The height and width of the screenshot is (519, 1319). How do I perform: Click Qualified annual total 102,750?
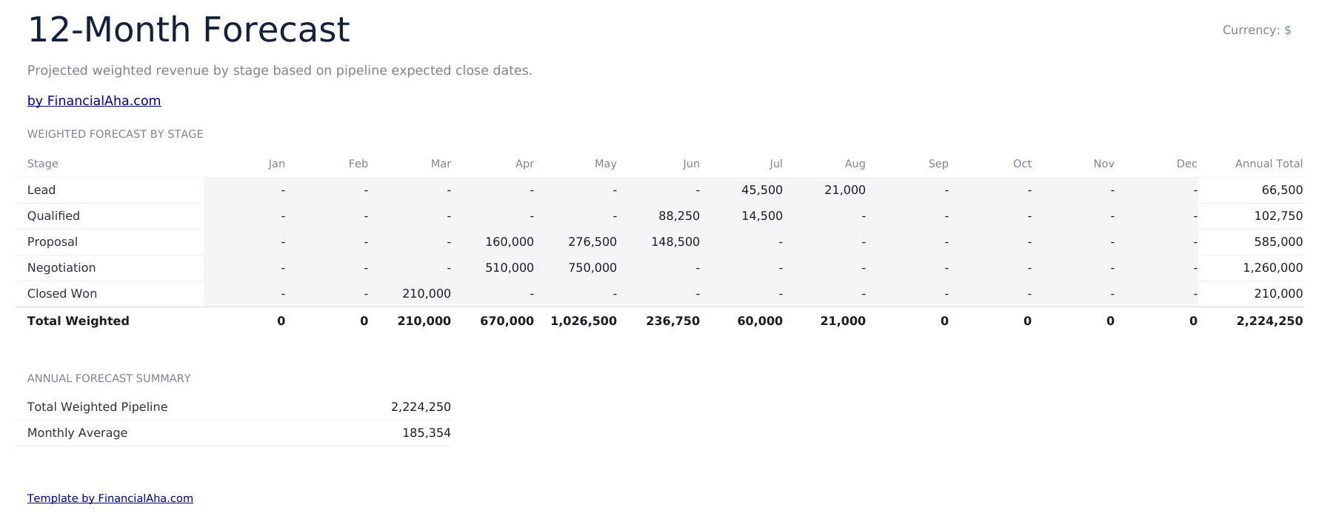[1278, 216]
